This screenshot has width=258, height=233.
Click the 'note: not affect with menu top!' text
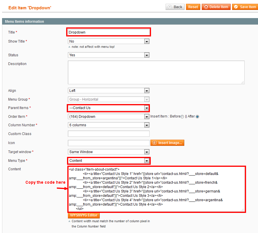[x=93, y=47]
